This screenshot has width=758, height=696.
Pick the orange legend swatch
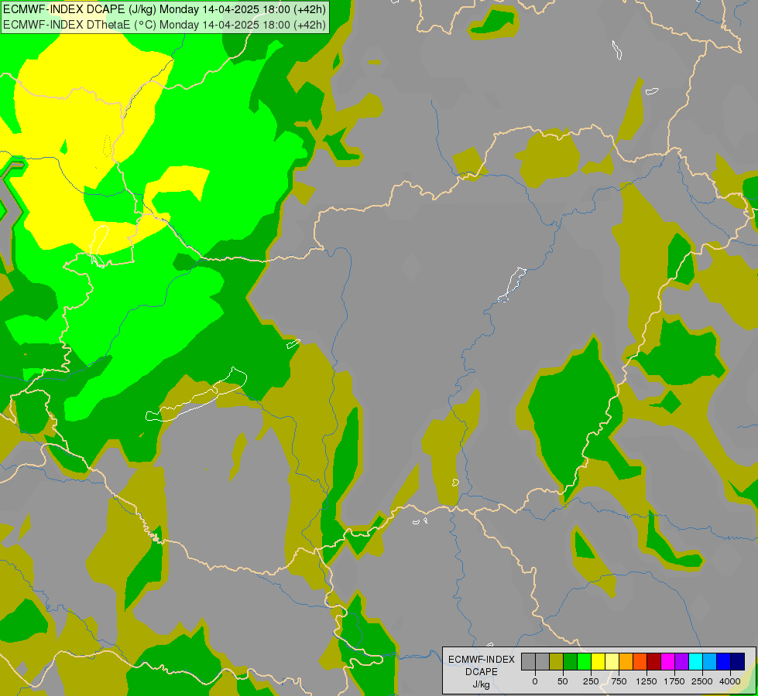626,661
